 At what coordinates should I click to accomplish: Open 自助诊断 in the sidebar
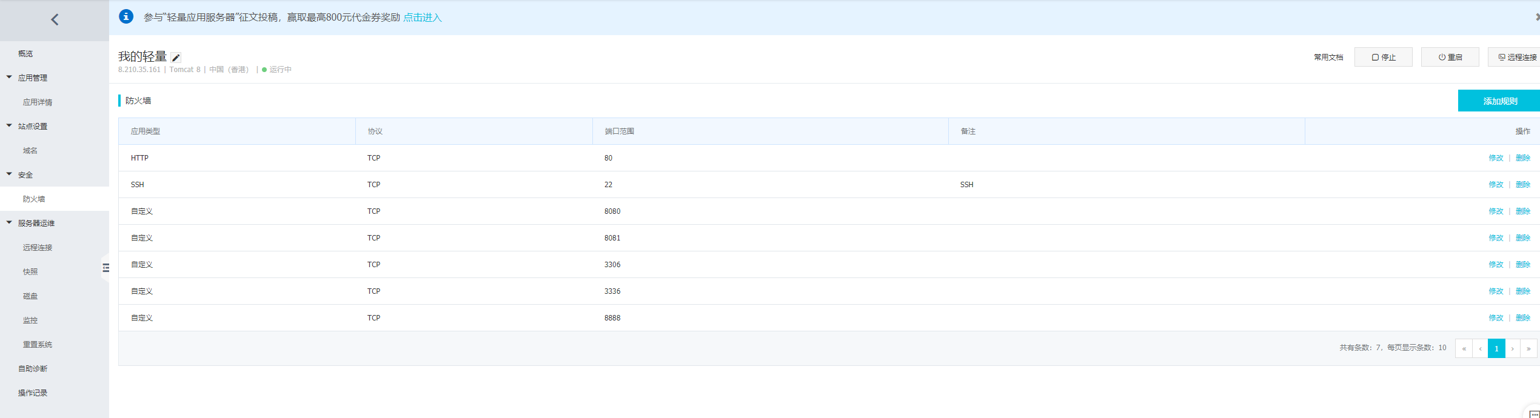tap(33, 368)
